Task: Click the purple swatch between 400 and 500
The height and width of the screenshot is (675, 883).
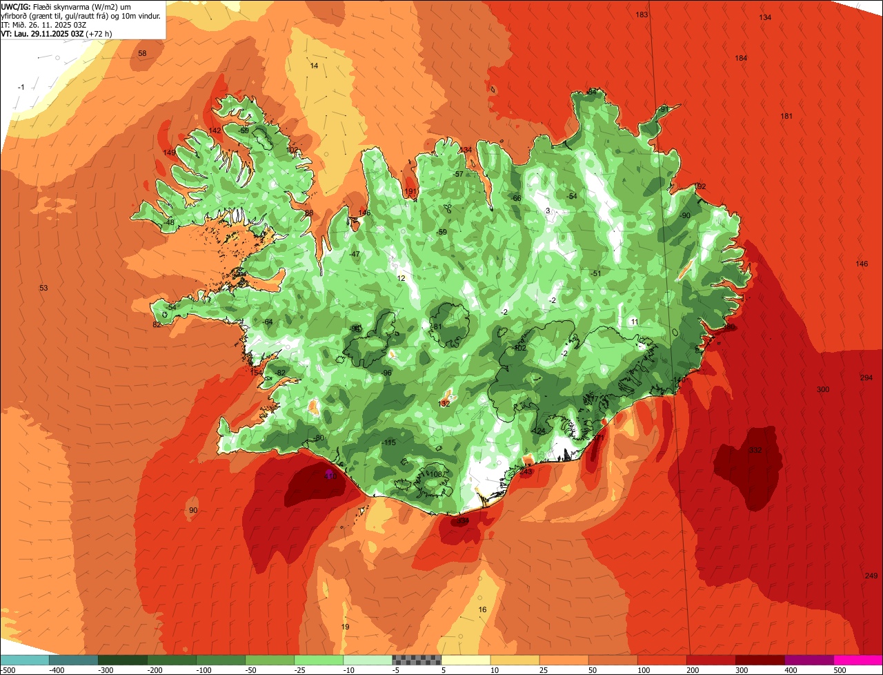Action: (x=808, y=660)
